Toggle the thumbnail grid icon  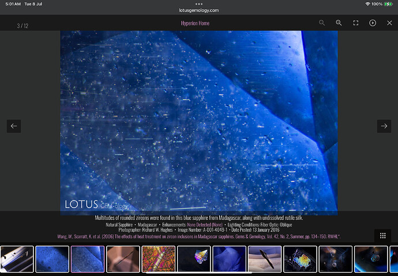coord(383,236)
